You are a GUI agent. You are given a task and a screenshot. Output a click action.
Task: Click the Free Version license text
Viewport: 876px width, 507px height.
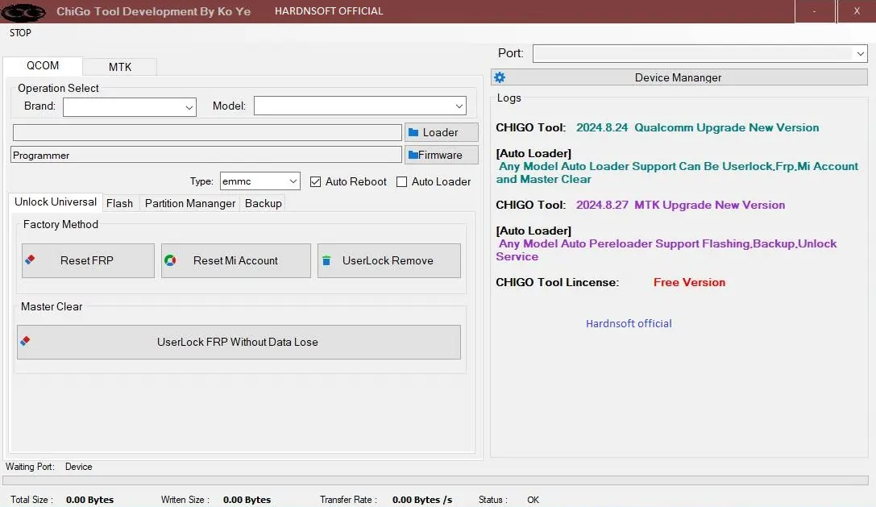pyautogui.click(x=689, y=282)
